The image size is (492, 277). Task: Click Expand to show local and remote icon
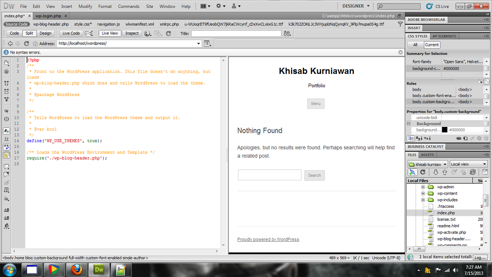pos(485,172)
